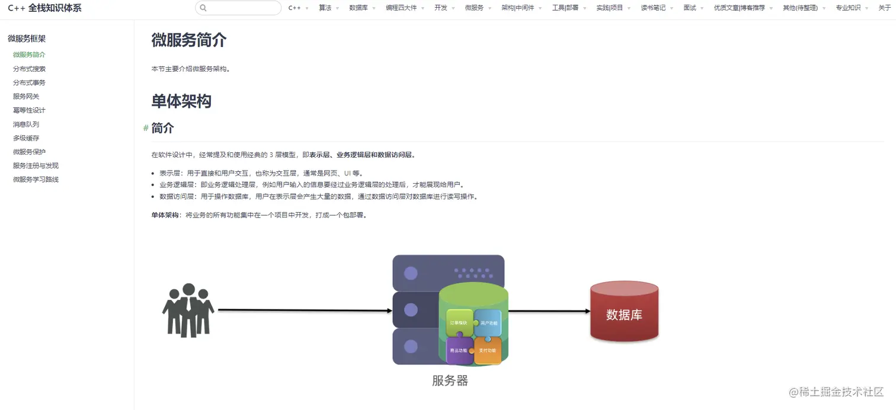Expand the 算法 dropdown
The height and width of the screenshot is (410, 896).
(325, 8)
